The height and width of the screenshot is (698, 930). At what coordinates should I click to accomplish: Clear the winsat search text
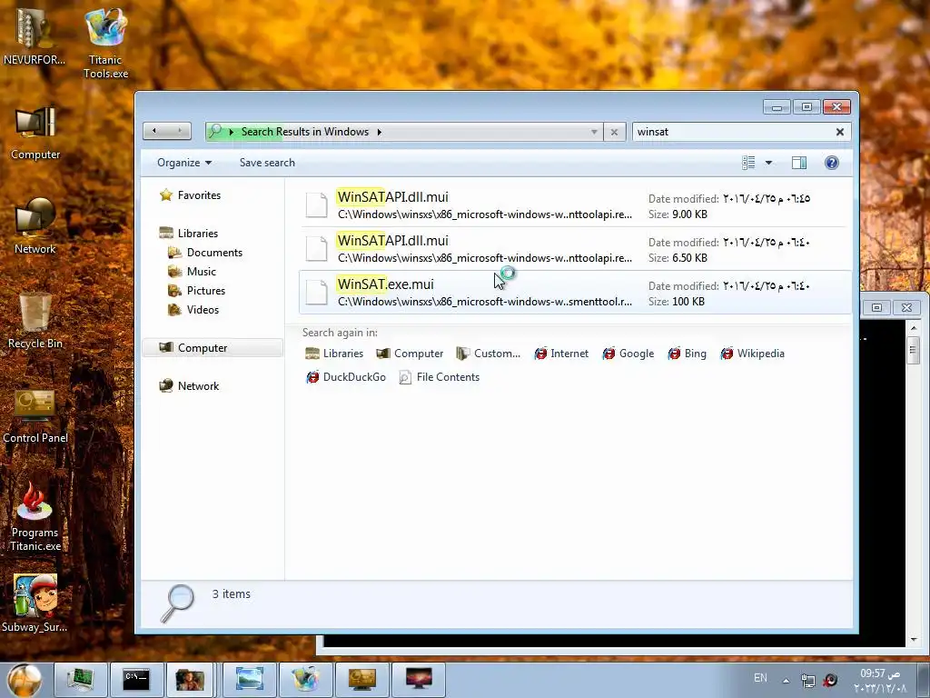pos(840,132)
